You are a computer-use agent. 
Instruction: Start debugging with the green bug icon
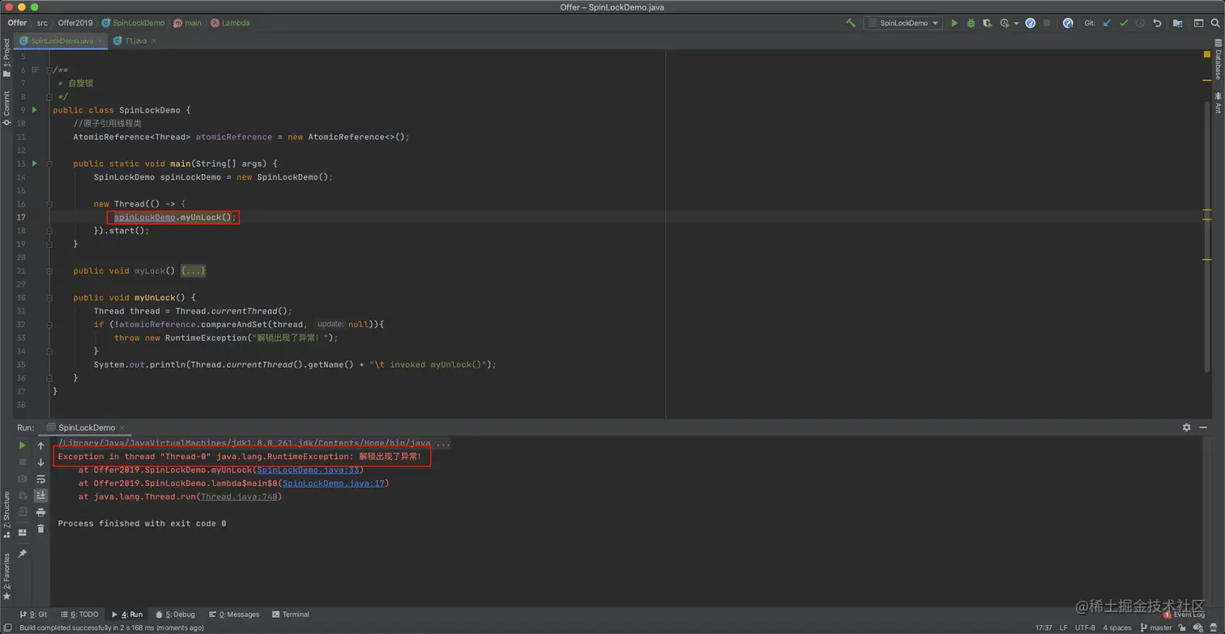[971, 23]
